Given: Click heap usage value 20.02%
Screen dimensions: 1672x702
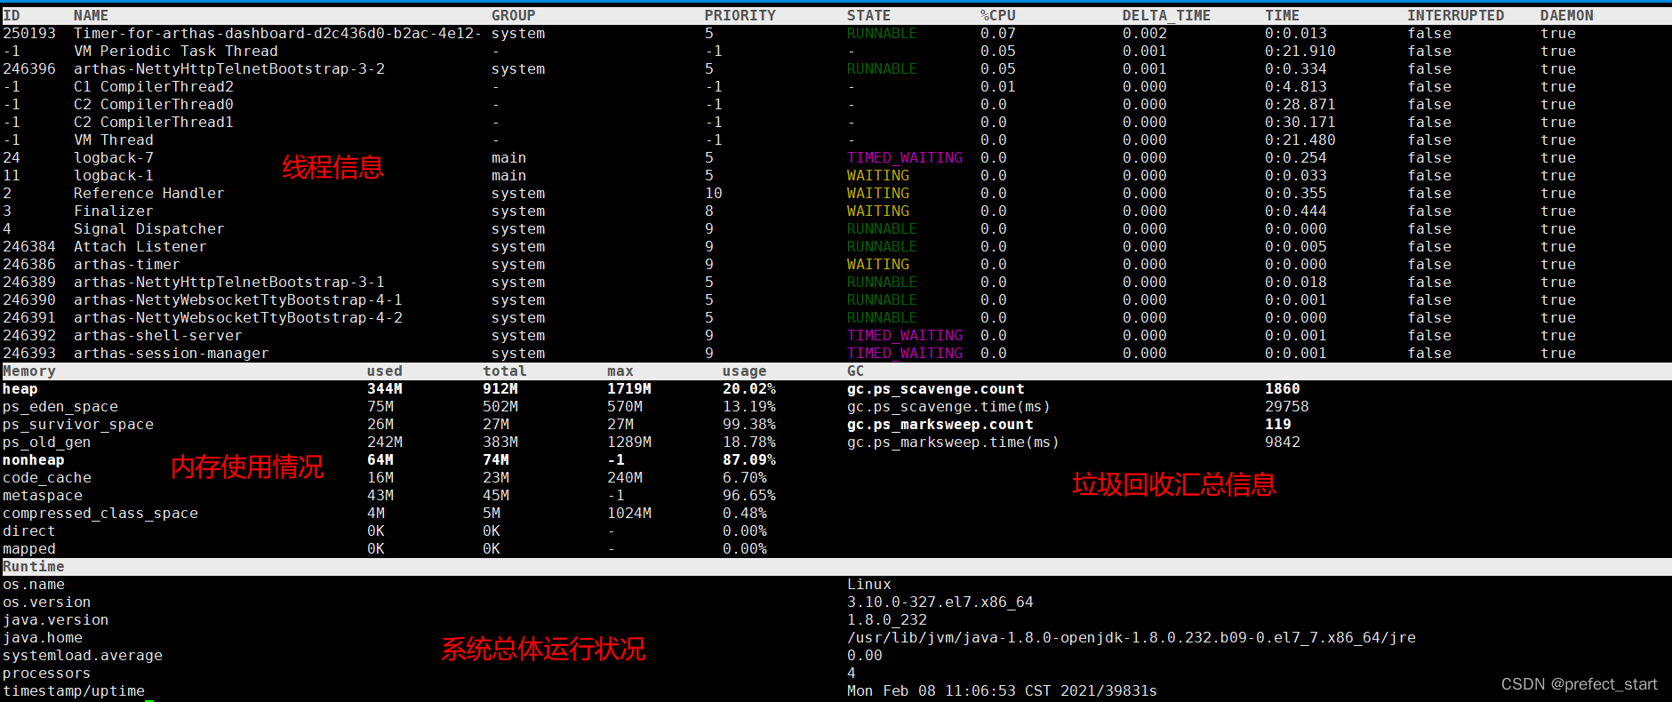Looking at the screenshot, I should [749, 389].
